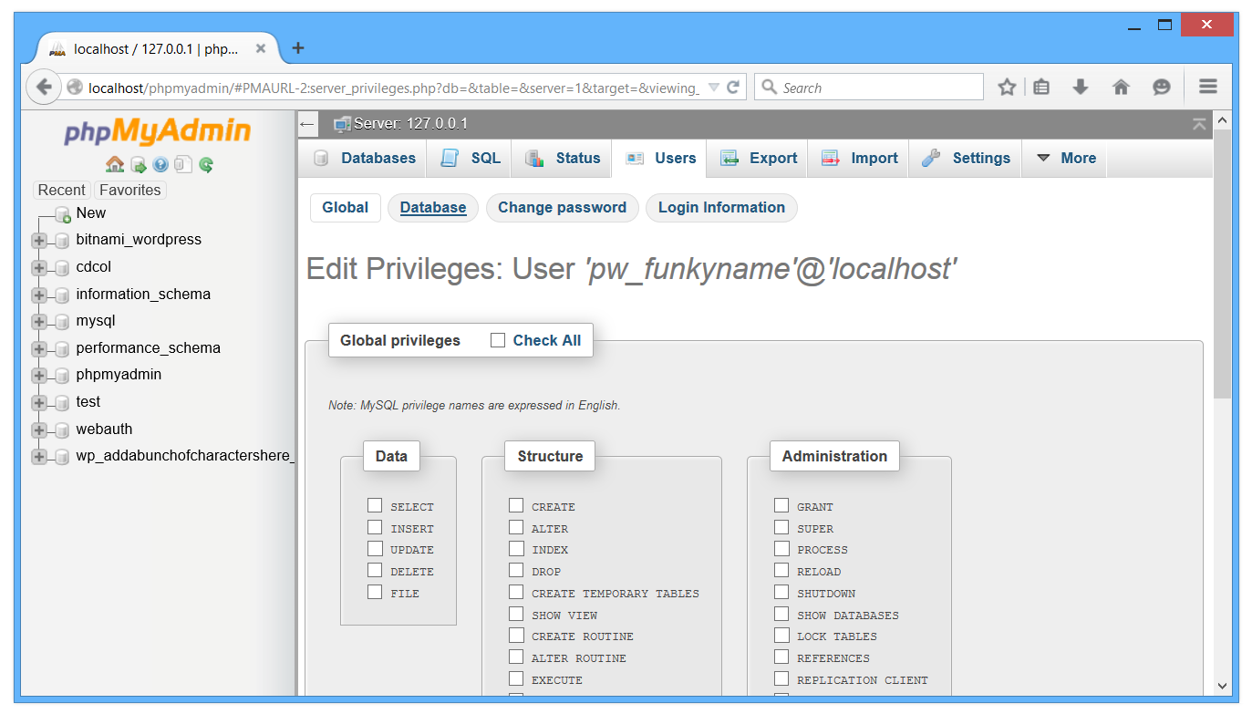Expand the bitnami_wordpress database tree

pos(38,241)
